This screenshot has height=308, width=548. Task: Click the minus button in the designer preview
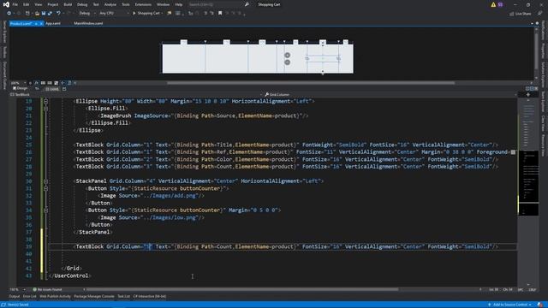288,62
